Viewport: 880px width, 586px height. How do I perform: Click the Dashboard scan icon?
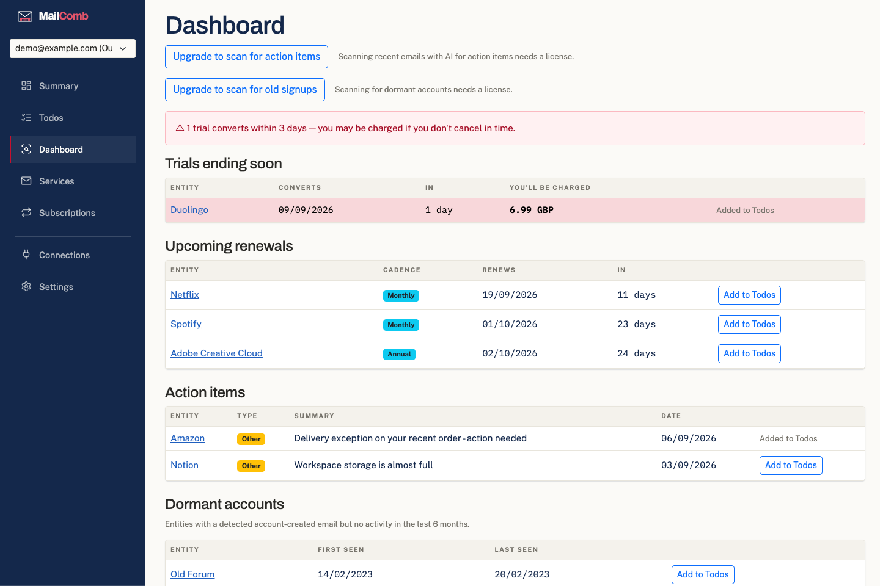26,149
